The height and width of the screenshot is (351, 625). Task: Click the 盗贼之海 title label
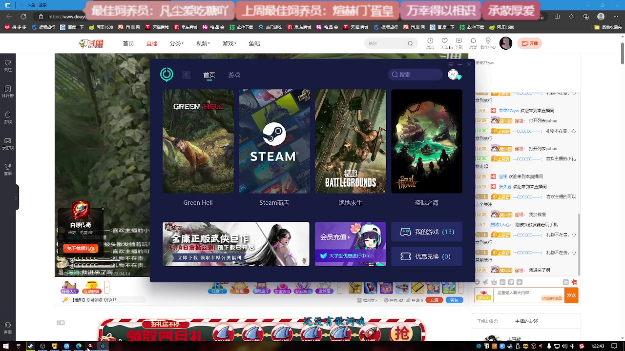tap(426, 202)
